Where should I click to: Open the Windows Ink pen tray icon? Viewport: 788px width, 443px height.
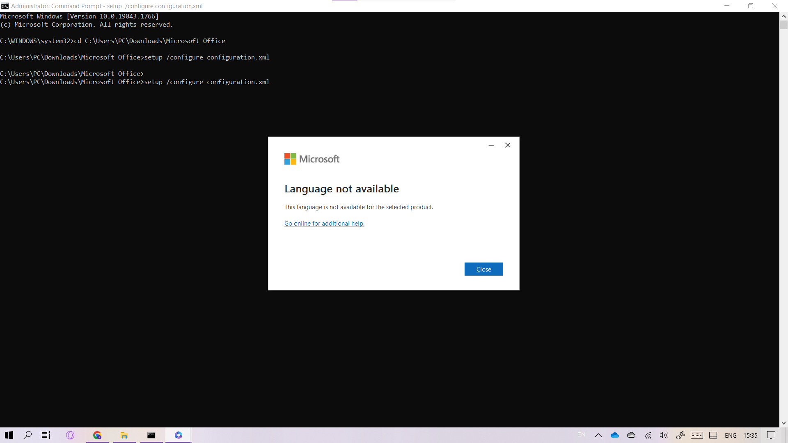coord(680,435)
